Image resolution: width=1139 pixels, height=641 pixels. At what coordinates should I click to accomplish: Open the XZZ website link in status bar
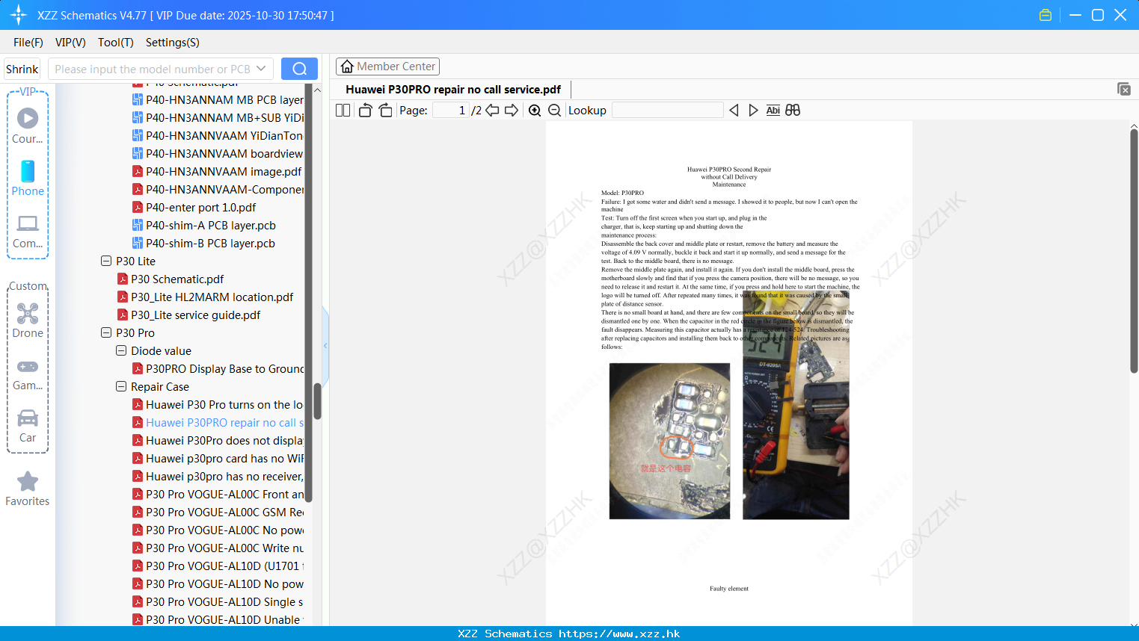pyautogui.click(x=619, y=634)
